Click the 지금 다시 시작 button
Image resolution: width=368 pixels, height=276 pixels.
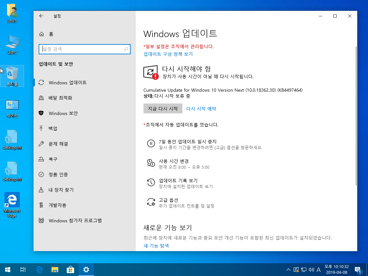click(163, 108)
